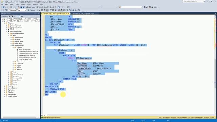Open the File menu
Screen dimensions: 217x122
pos(2,4)
